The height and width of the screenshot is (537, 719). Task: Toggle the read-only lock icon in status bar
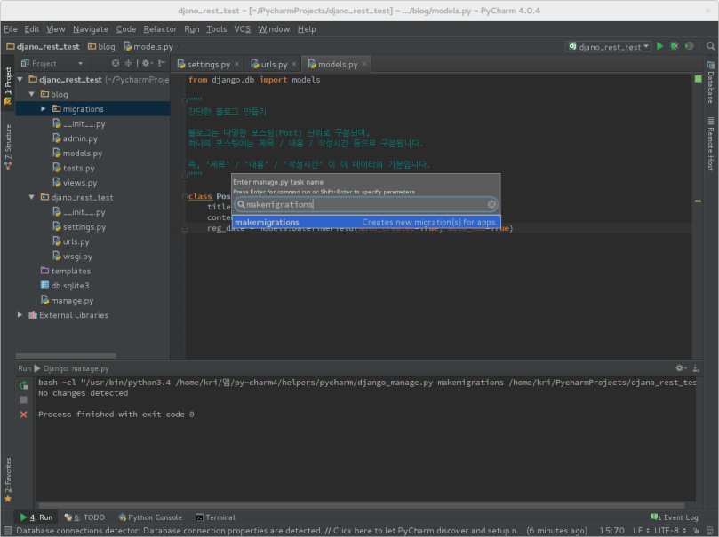696,530
